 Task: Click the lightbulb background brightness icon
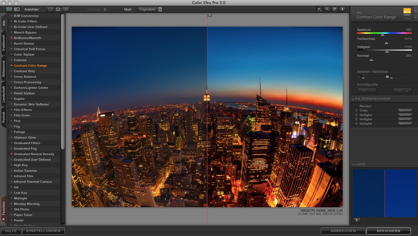[x=342, y=9]
